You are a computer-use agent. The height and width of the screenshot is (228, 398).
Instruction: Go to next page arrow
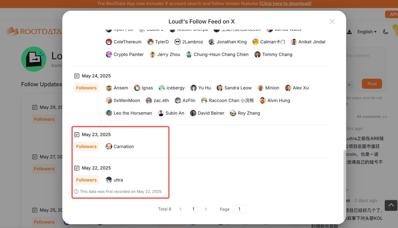click(x=206, y=209)
